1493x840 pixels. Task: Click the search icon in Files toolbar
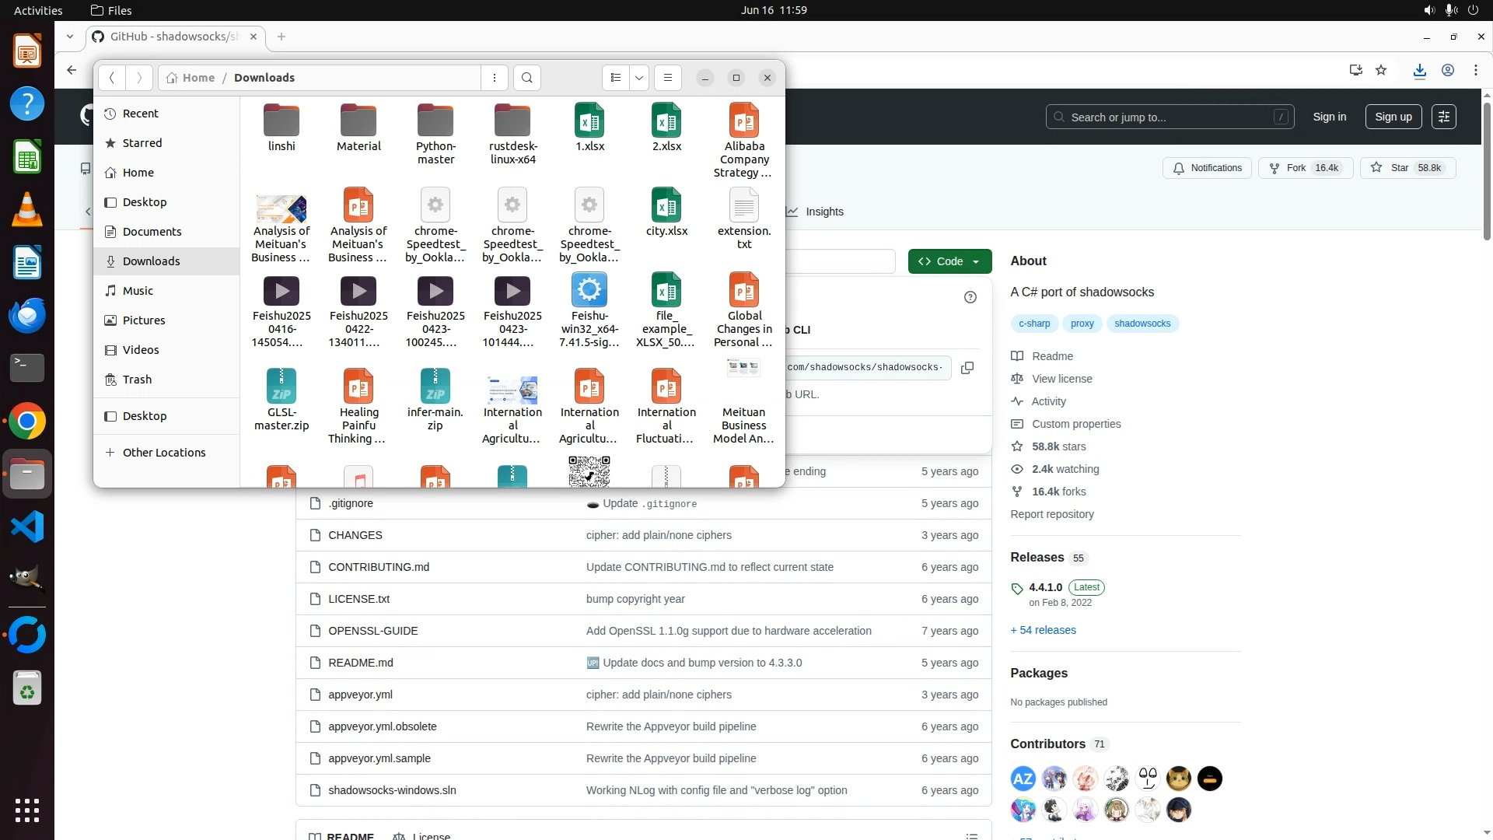pos(527,78)
